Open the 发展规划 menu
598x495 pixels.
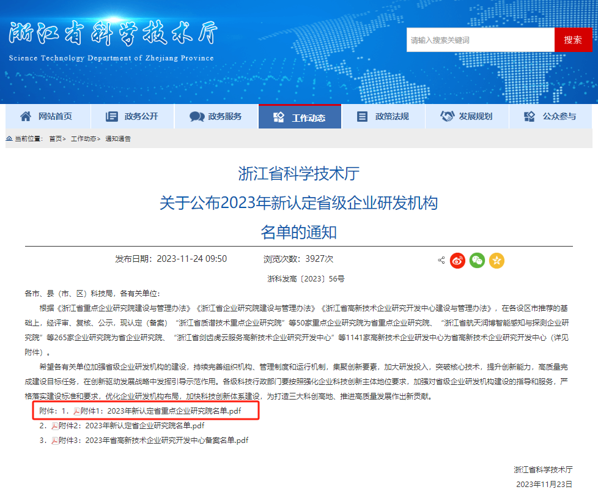[467, 116]
